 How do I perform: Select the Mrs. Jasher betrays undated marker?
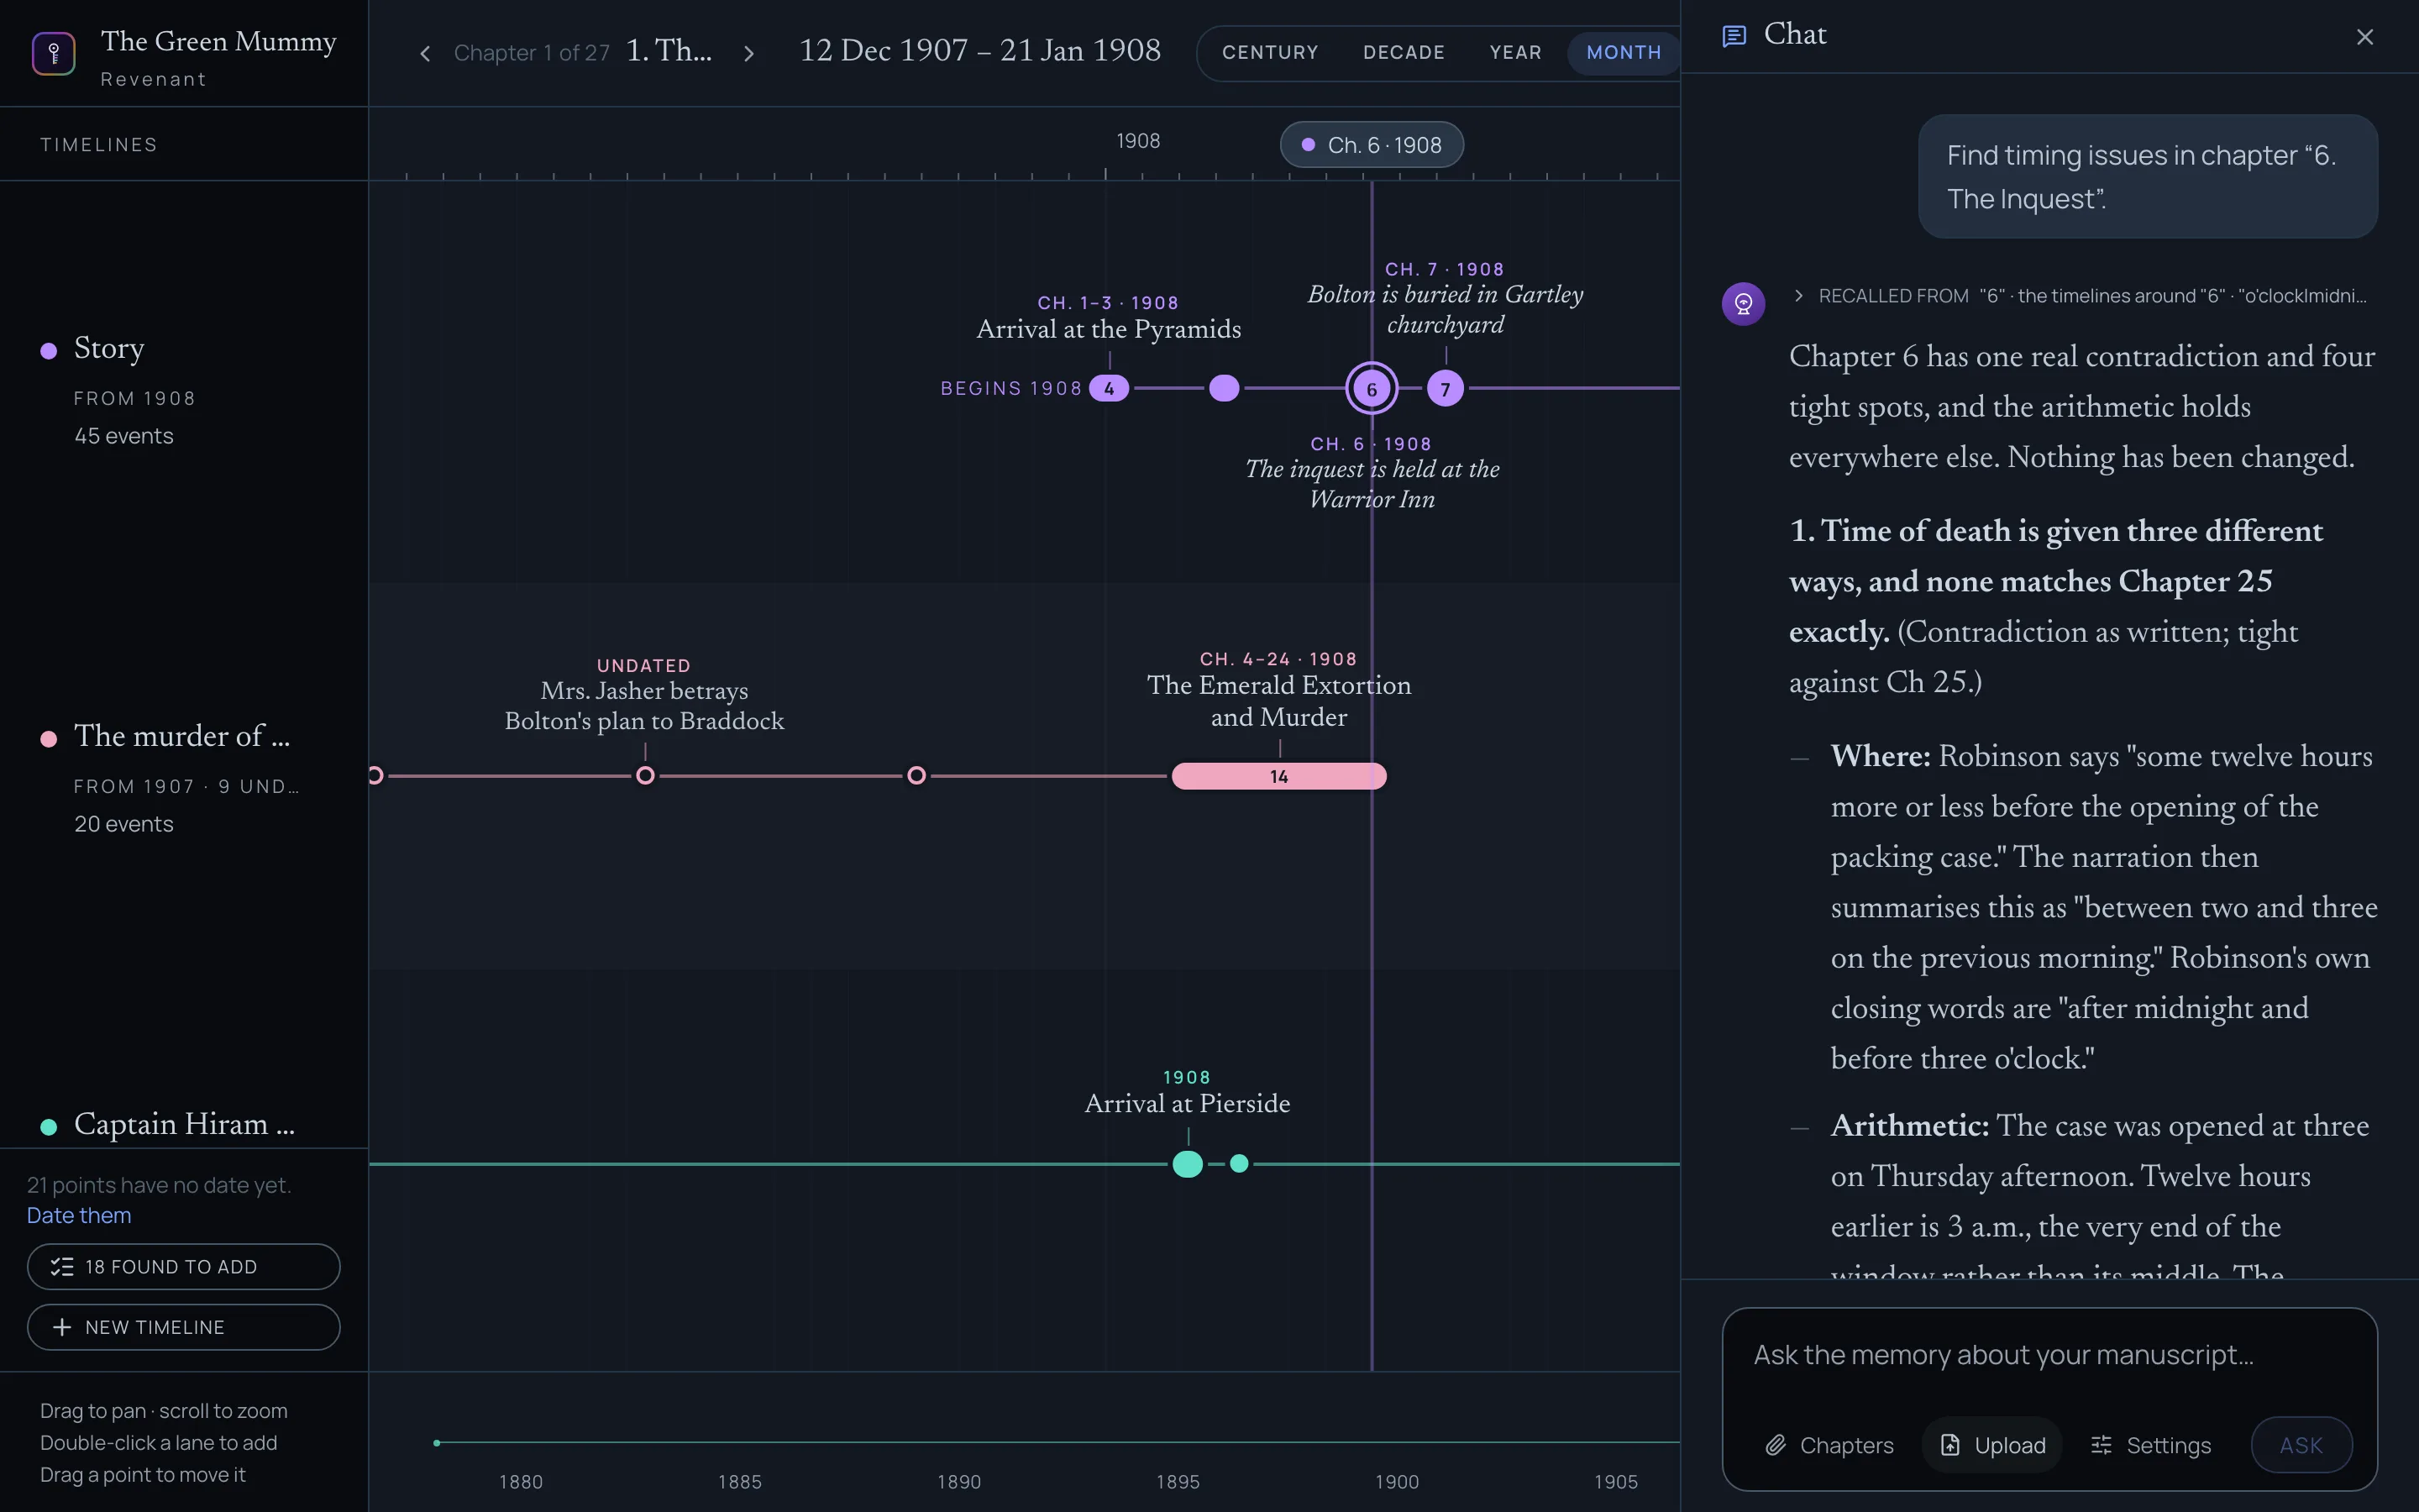click(645, 775)
